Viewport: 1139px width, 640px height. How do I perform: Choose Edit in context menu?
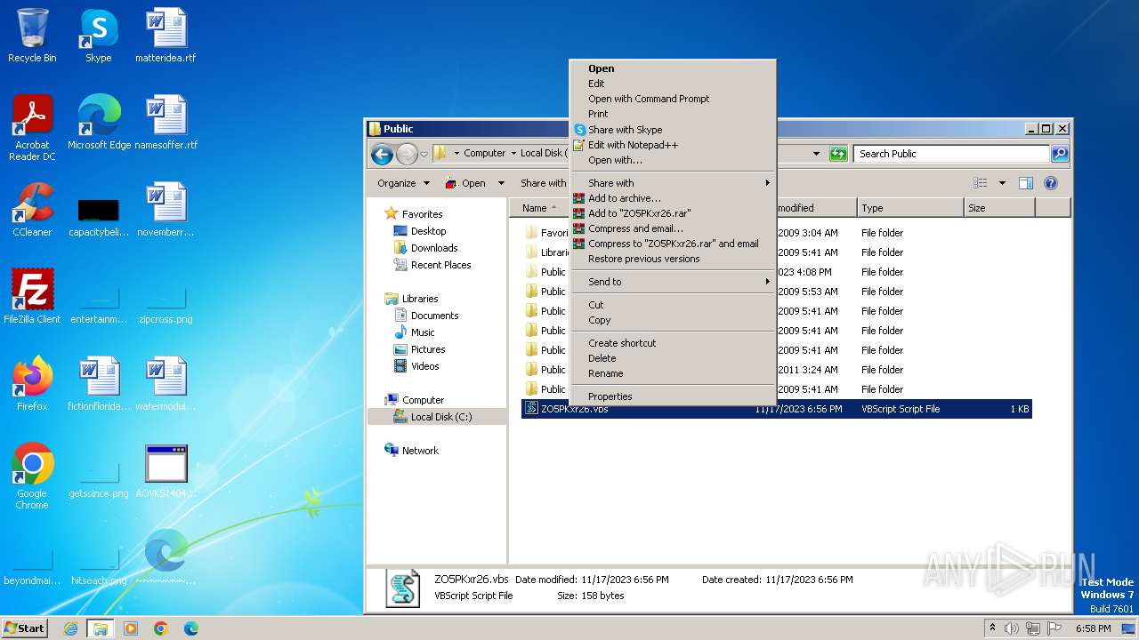[673, 84]
